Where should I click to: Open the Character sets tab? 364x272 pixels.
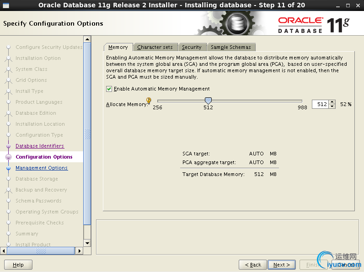pyautogui.click(x=155, y=47)
